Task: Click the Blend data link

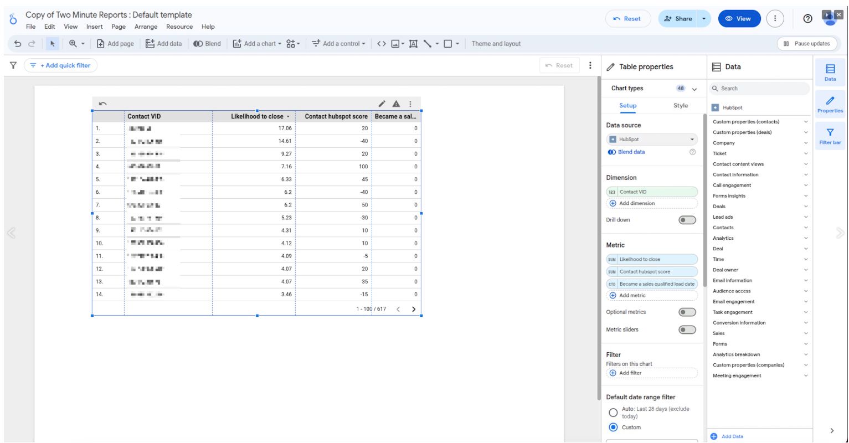Action: point(631,152)
